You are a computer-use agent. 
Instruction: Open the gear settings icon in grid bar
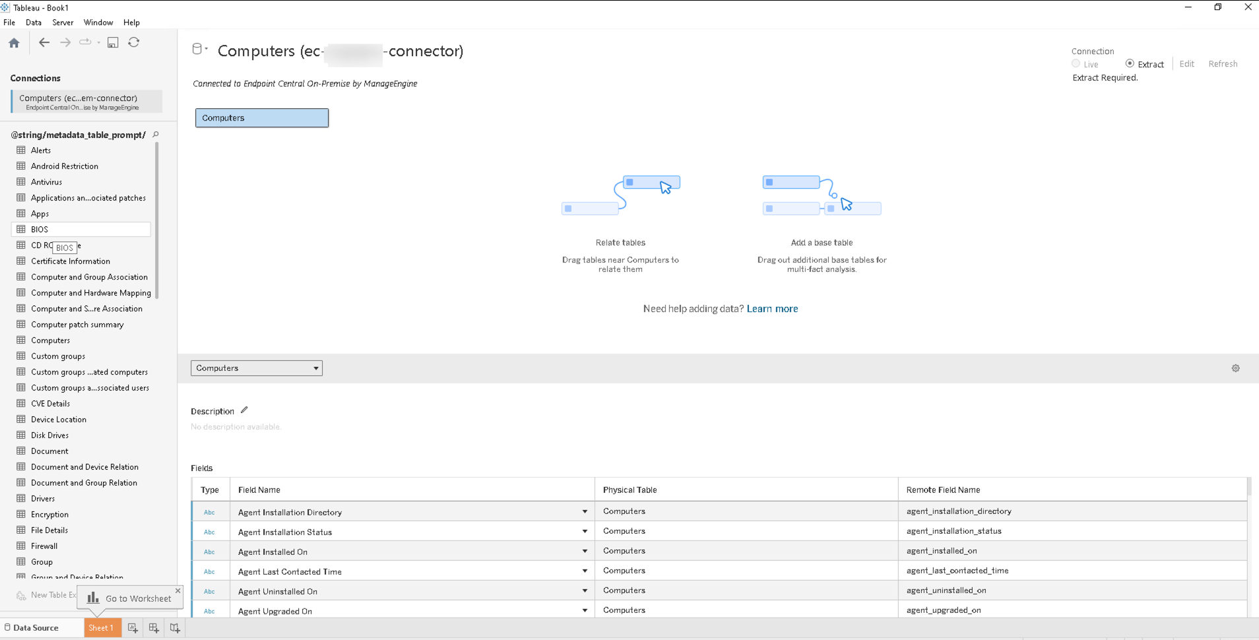pos(1235,368)
